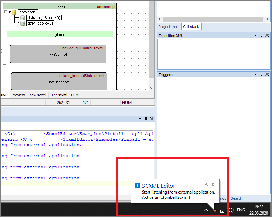Image resolution: width=272 pixels, height=217 pixels.
Task: Select data {highScore=0} item
Action: [x=44, y=18]
